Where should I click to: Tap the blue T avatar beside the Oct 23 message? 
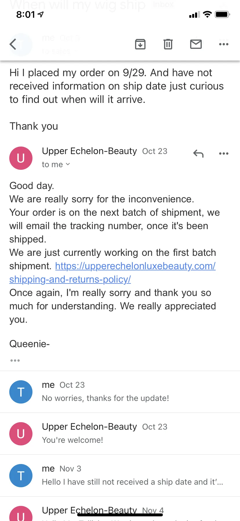21,392
